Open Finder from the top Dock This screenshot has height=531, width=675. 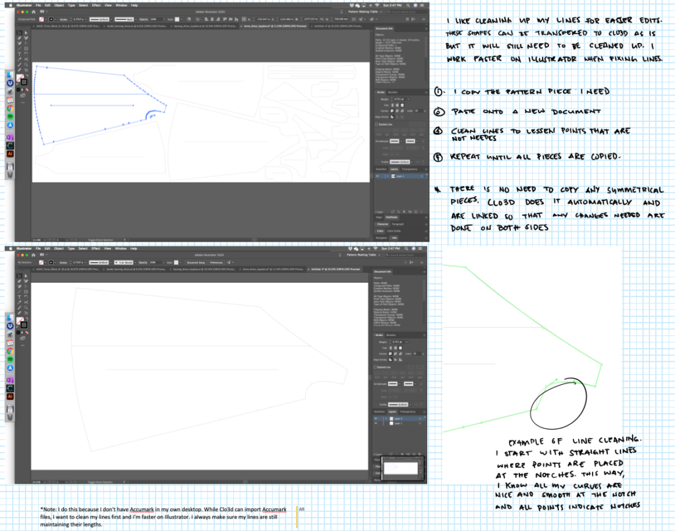[x=9, y=76]
